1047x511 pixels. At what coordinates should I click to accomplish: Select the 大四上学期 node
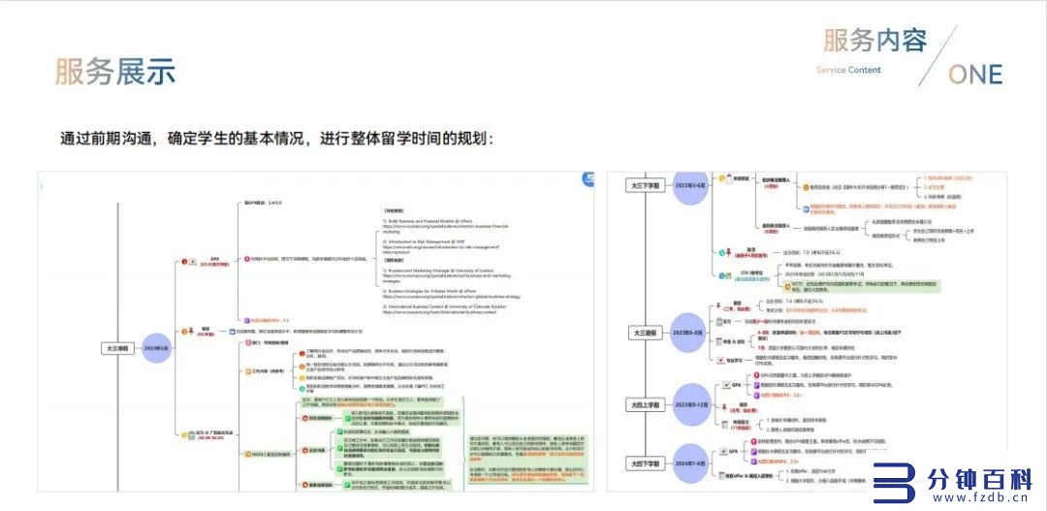click(647, 404)
